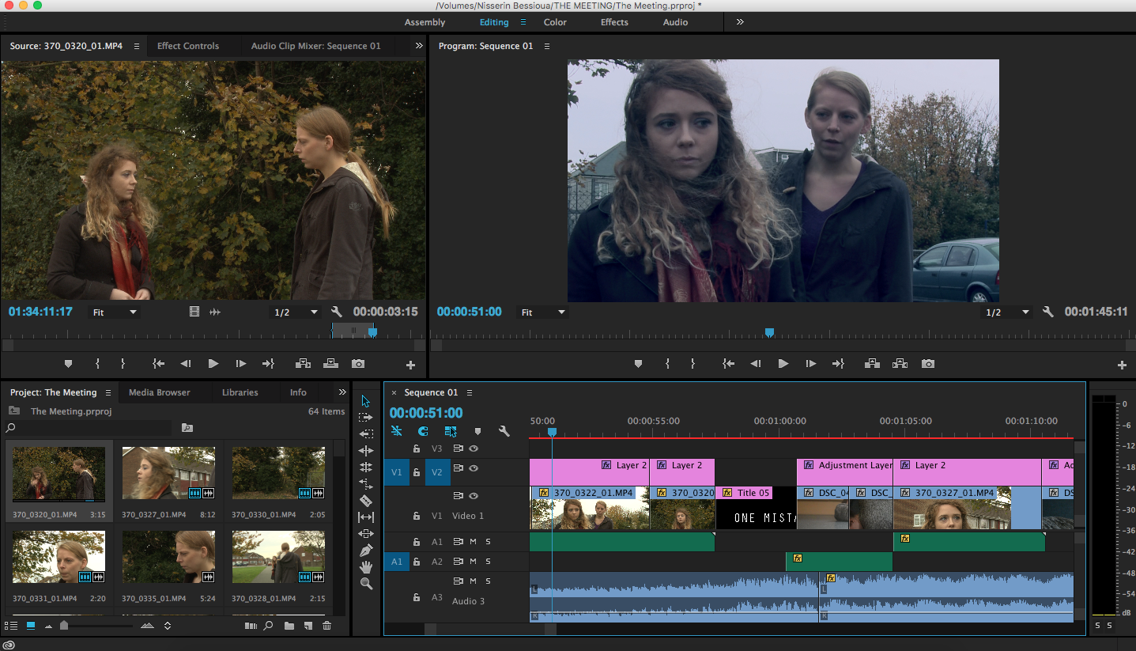
Task: Mute Audio 3 track
Action: coord(473,581)
